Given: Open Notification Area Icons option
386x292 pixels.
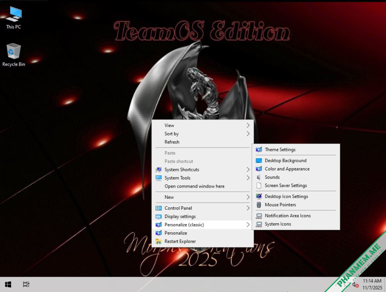Looking at the screenshot, I should 296,216.
